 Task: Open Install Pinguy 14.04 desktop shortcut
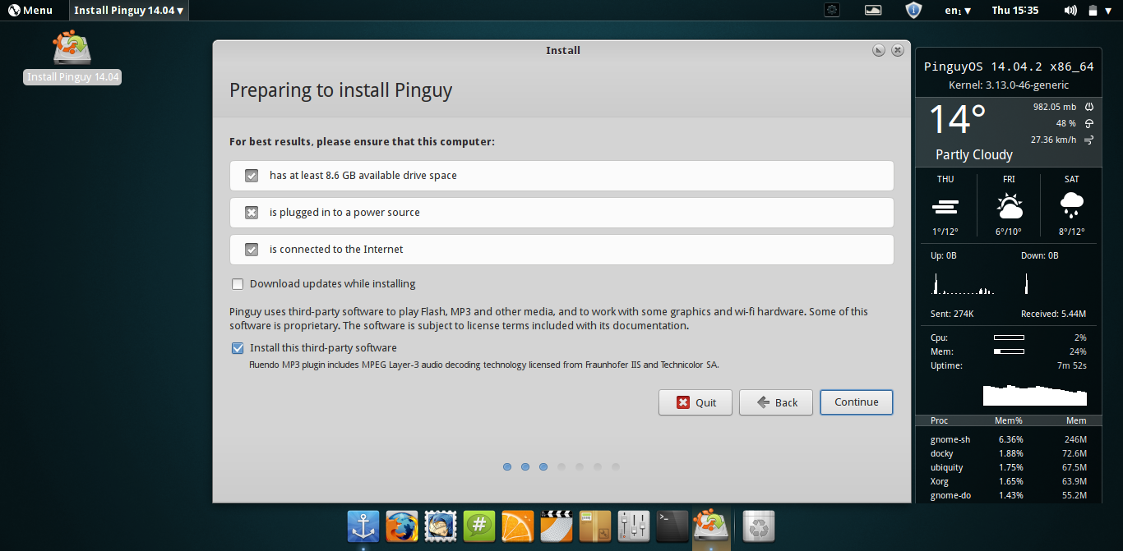[72, 57]
